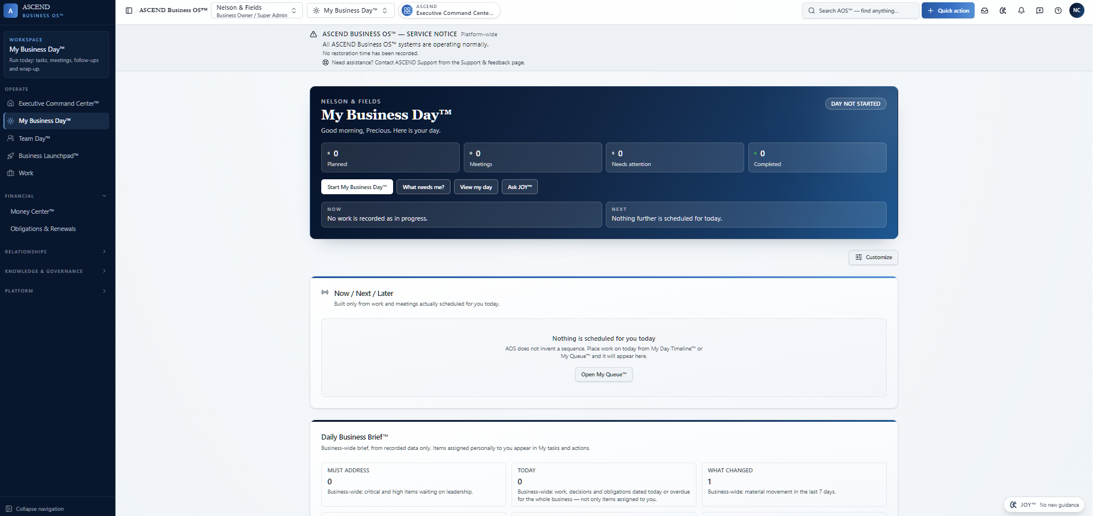Open the JOY AI brain icon in header
The height and width of the screenshot is (516, 1093).
click(x=1003, y=10)
